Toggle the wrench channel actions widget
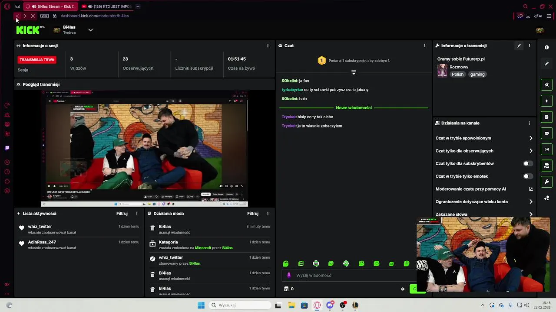 [x=547, y=182]
